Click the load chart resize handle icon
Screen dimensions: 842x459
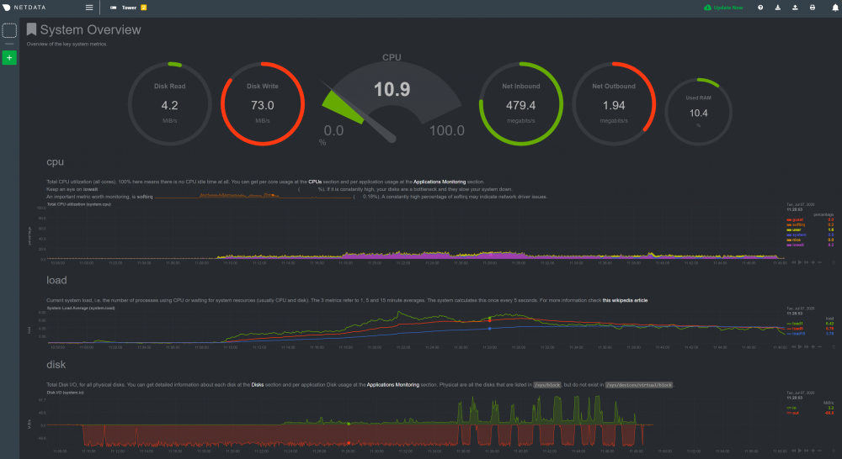point(834,347)
